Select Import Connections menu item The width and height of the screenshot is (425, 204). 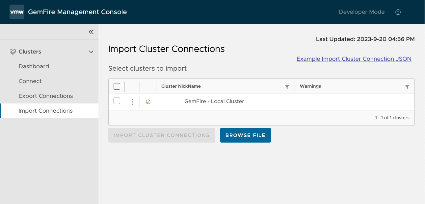click(49, 111)
